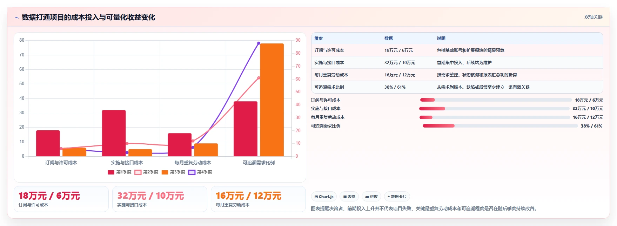Select the Chart.js tag chip
Image resolution: width=617 pixels, height=226 pixels.
[324, 197]
